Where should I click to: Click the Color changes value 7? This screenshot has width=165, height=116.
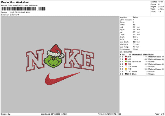(133, 20)
